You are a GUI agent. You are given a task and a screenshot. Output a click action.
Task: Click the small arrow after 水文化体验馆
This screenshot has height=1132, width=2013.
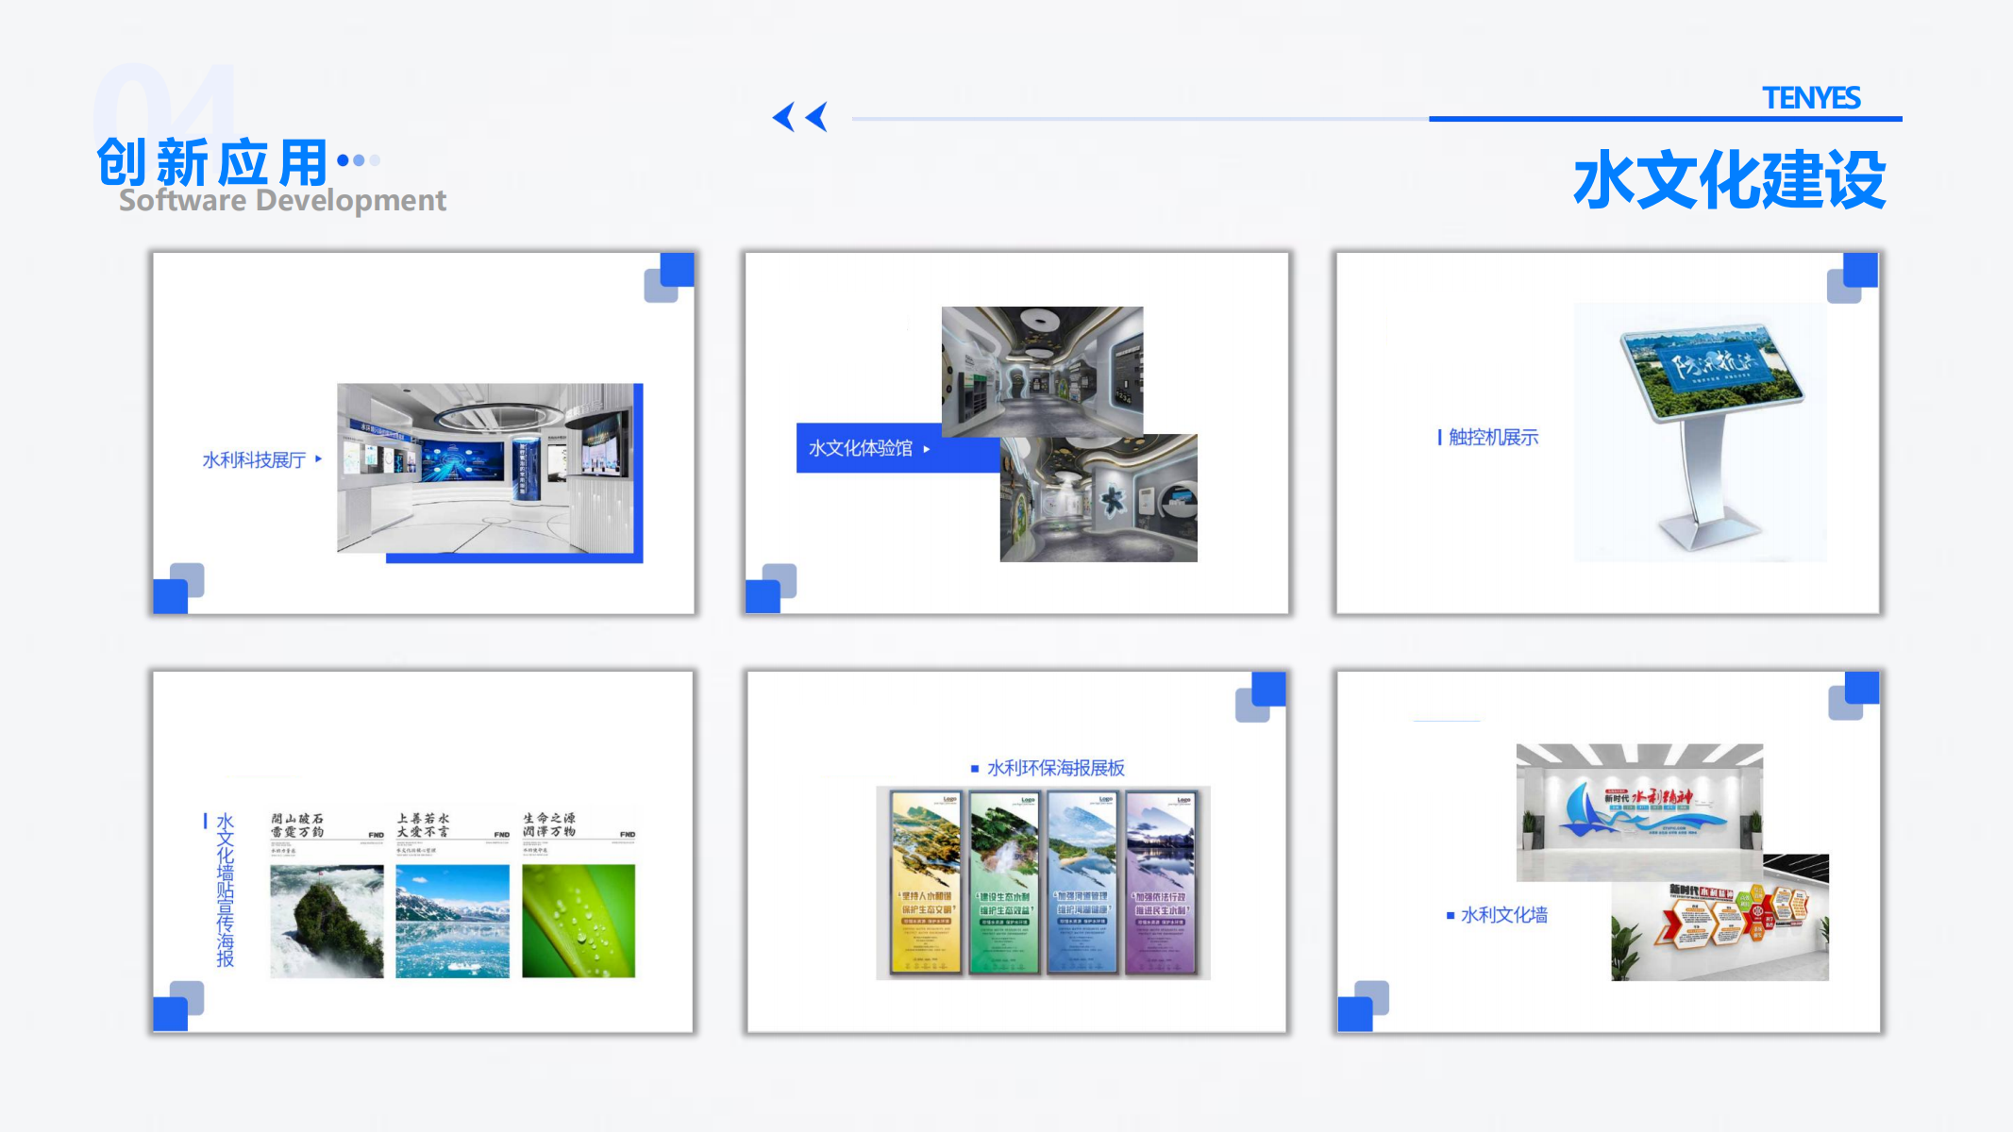[927, 449]
